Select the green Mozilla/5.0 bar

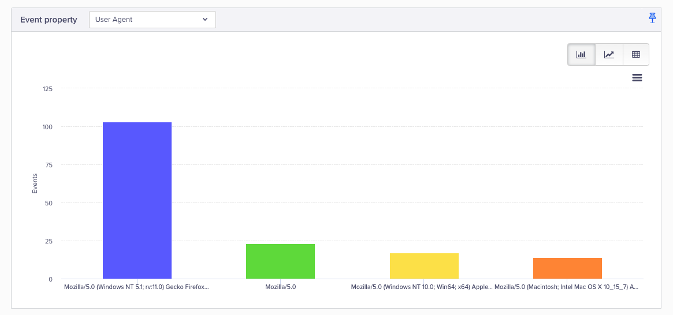tap(280, 261)
